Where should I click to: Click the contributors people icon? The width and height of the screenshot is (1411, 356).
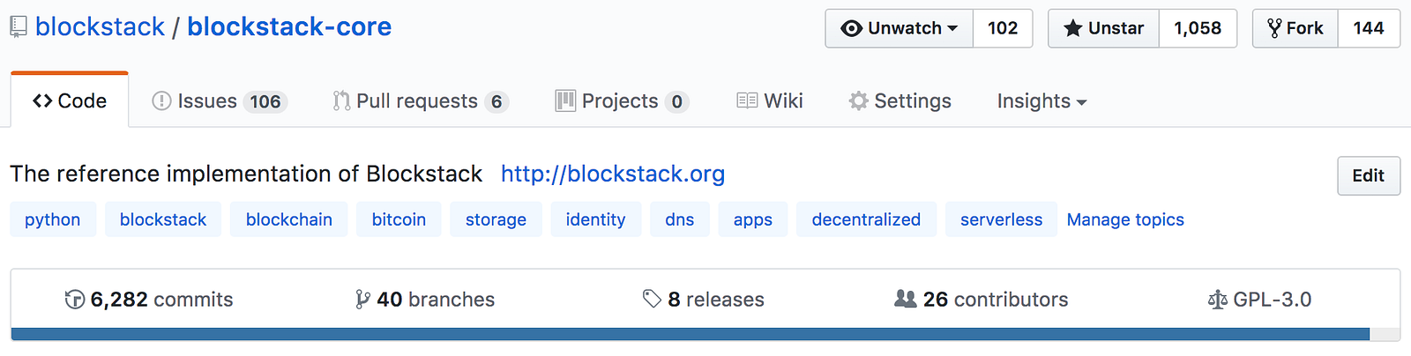pos(906,300)
